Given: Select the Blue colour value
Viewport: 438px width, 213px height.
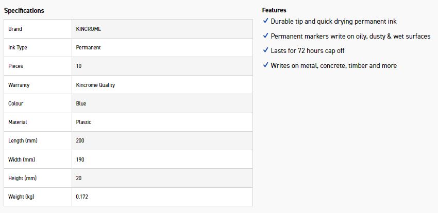Looking at the screenshot, I should coord(81,103).
